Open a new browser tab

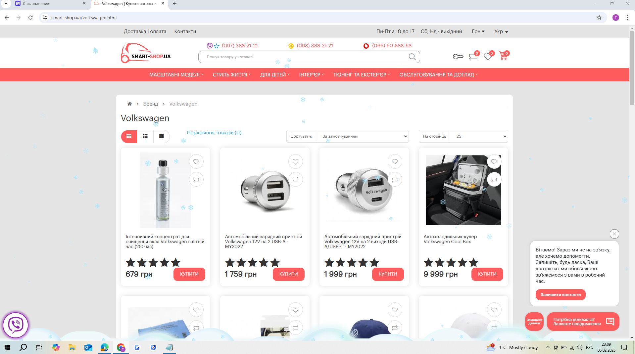tap(175, 4)
